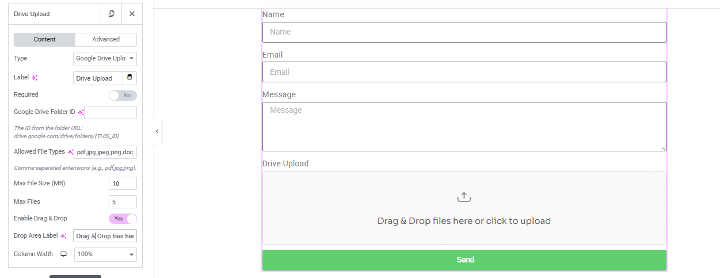This screenshot has height=278, width=720.
Task: Disable the Enable Drag & Drop switch
Action: (x=123, y=219)
